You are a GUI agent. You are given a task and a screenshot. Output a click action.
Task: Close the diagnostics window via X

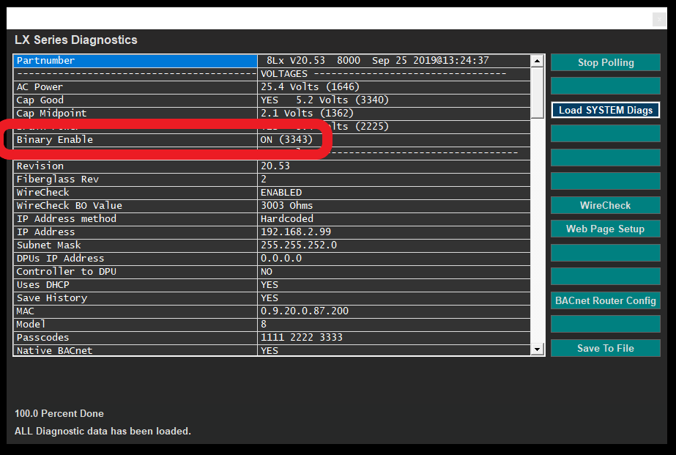point(658,19)
